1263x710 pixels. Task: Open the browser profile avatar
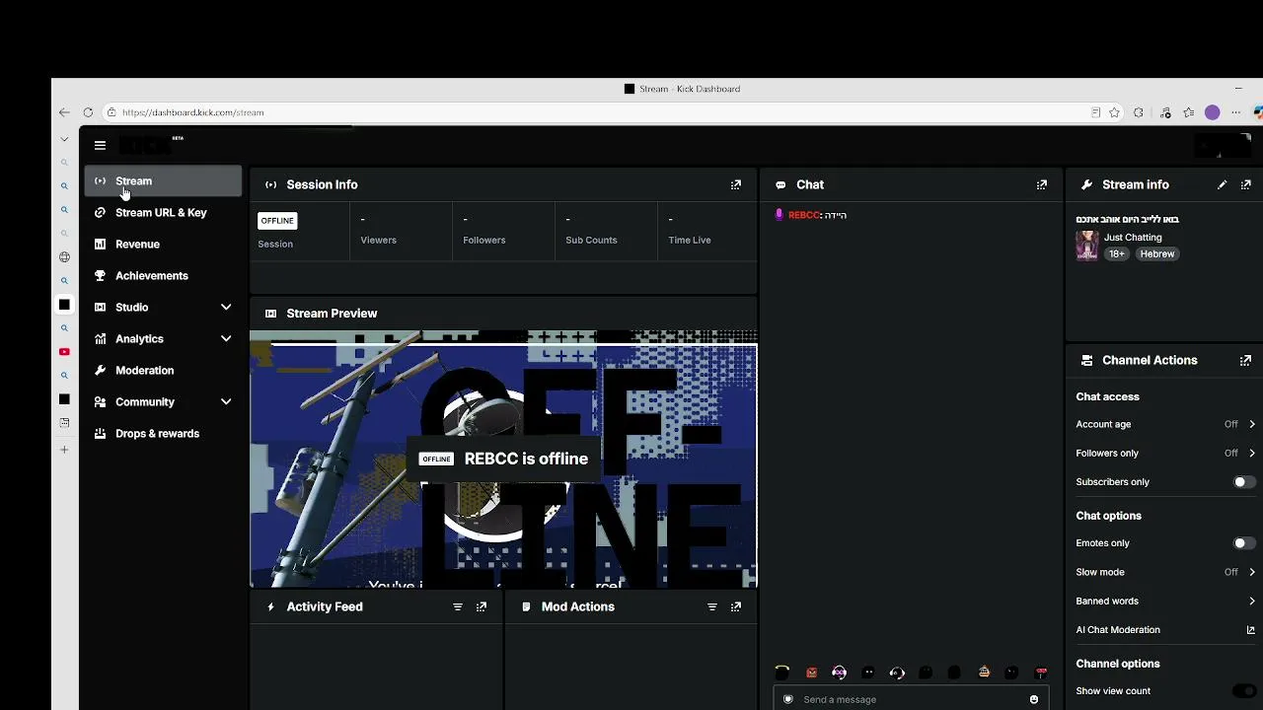pos(1213,112)
